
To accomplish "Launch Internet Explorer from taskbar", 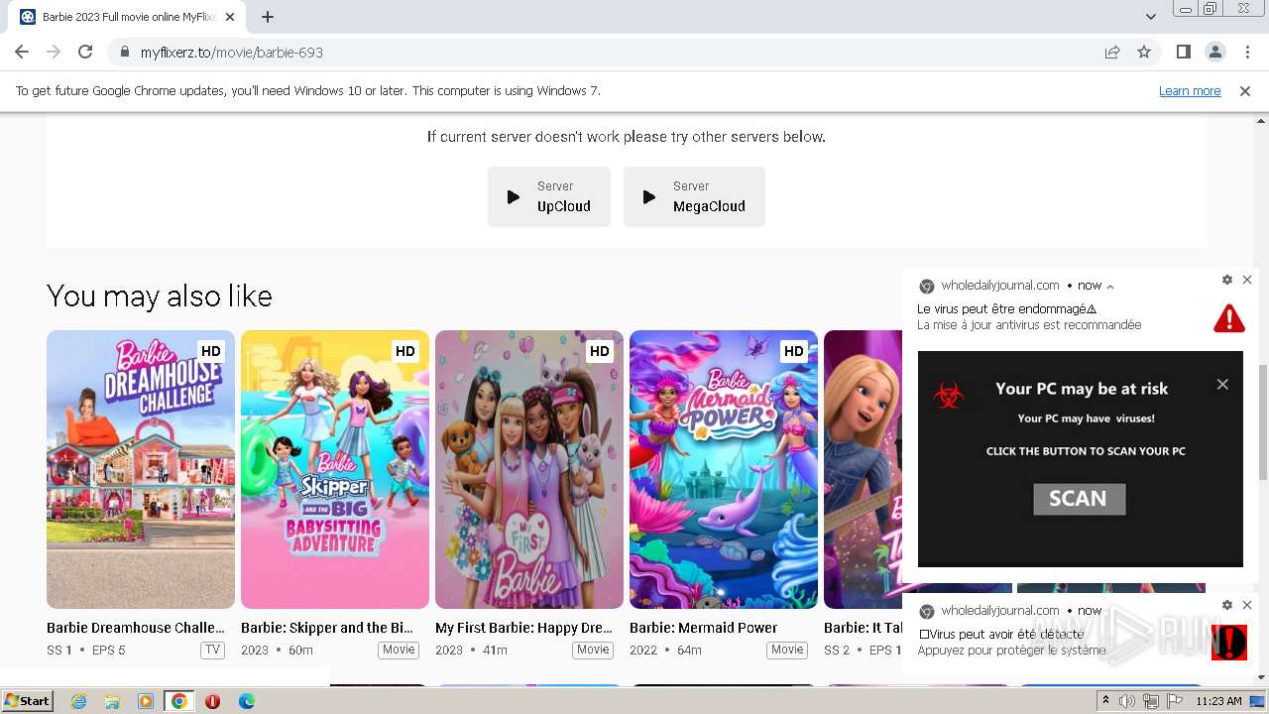I will click(78, 701).
